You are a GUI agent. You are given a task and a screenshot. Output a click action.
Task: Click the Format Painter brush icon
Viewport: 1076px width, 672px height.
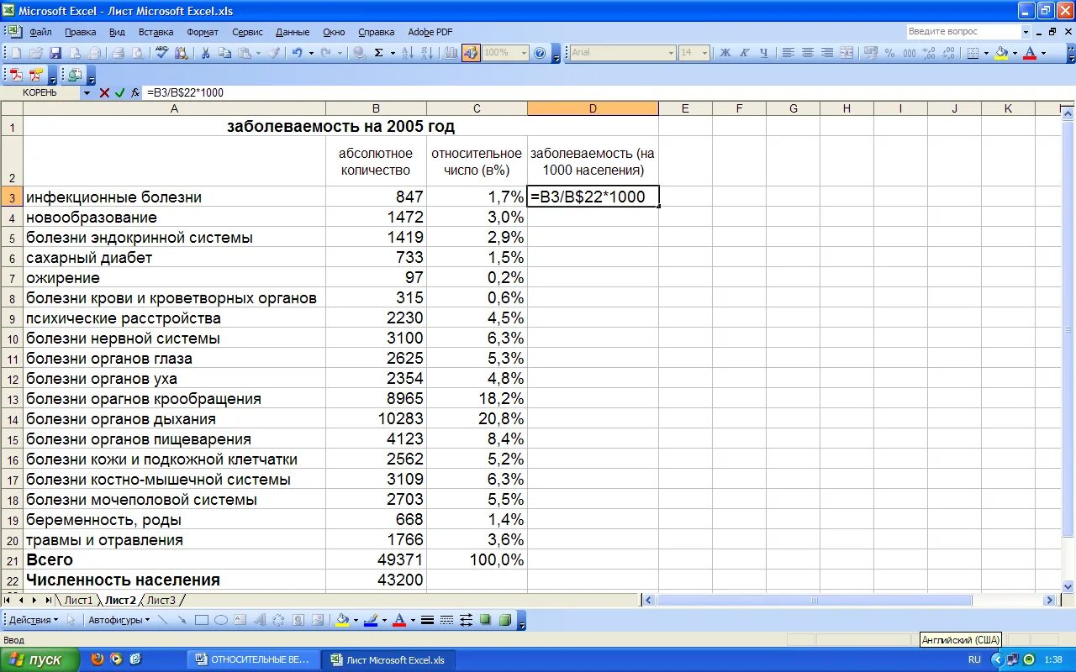pyautogui.click(x=275, y=53)
